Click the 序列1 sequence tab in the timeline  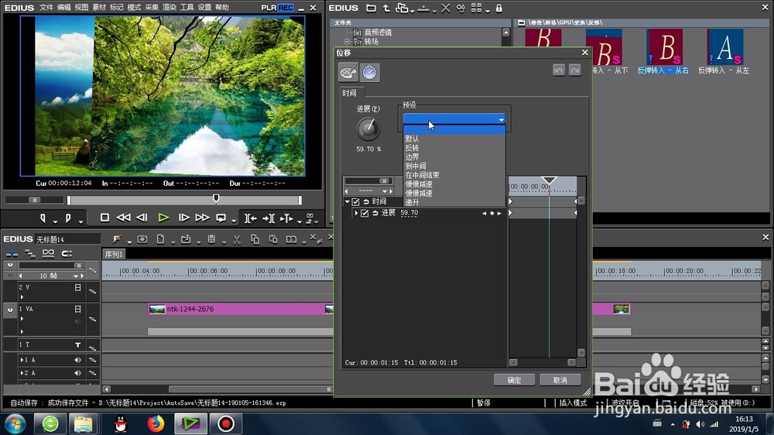tap(114, 254)
